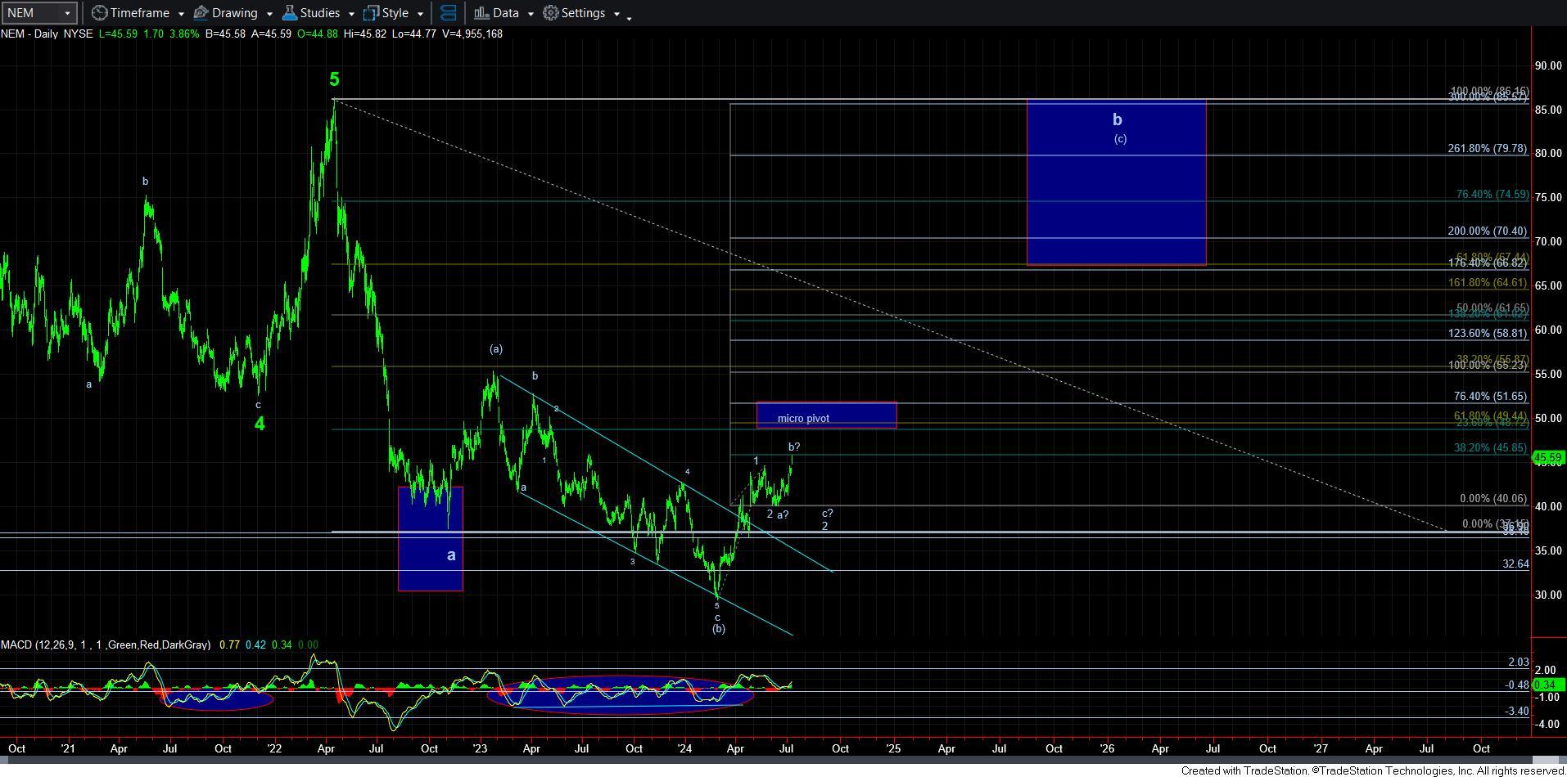Click the '25 year label on time axis

pyautogui.click(x=893, y=748)
